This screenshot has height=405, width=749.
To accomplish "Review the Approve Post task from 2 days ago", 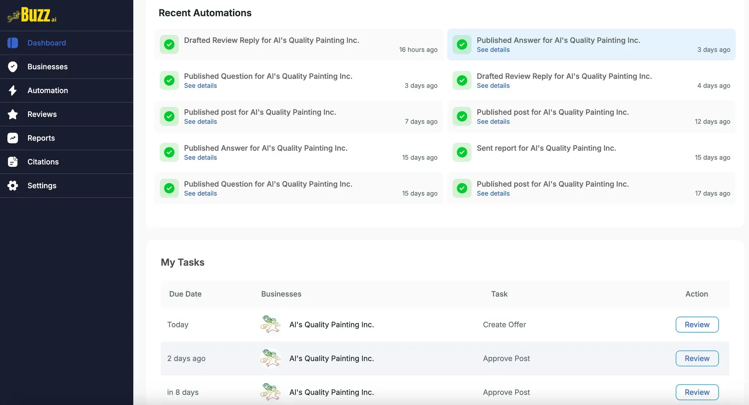I will (697, 358).
